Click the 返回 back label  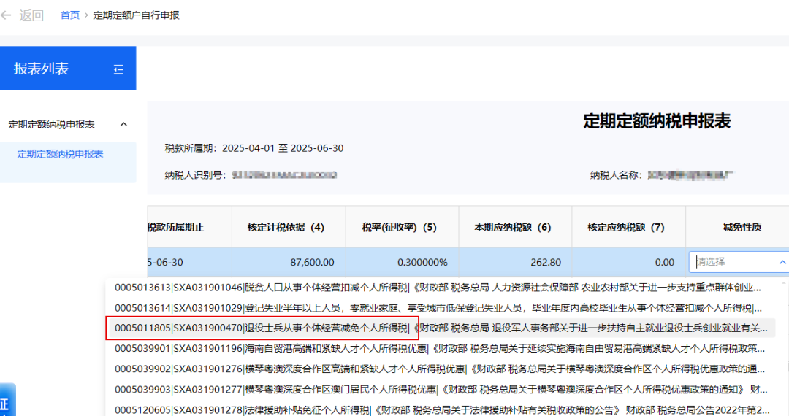tap(31, 15)
